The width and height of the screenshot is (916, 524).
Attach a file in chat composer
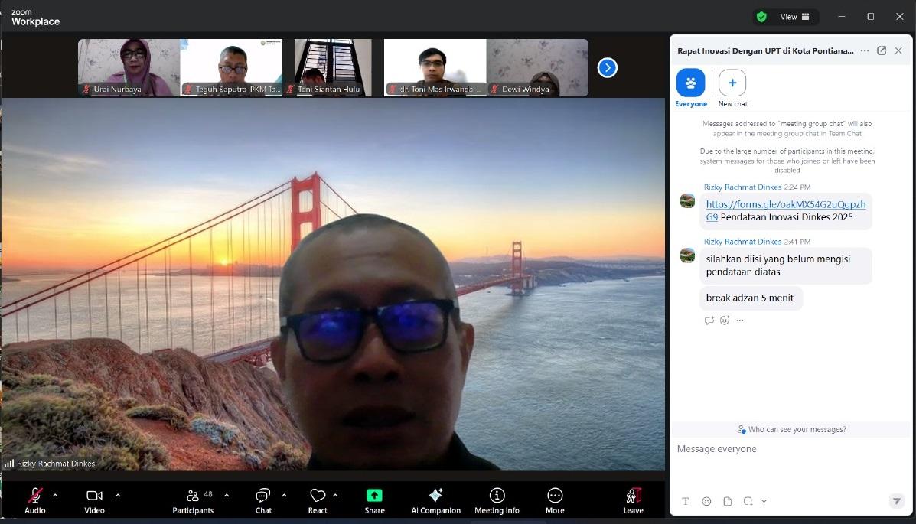coord(727,501)
